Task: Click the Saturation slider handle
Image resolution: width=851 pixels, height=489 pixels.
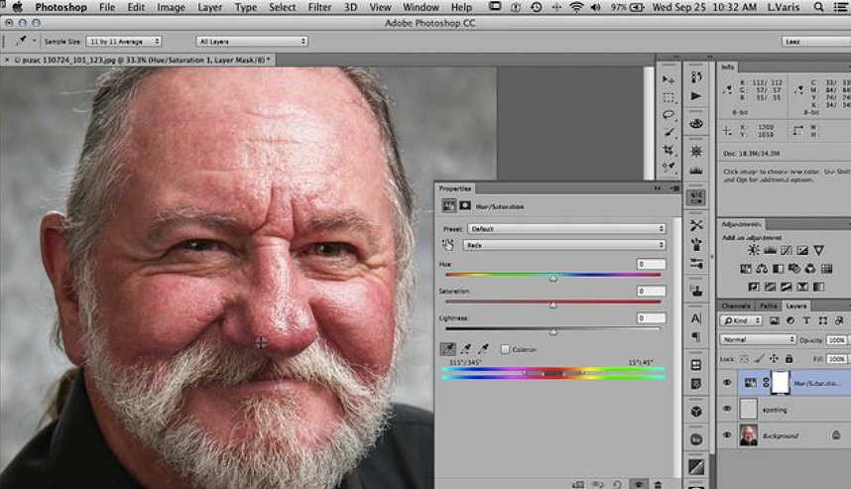Action: [553, 306]
